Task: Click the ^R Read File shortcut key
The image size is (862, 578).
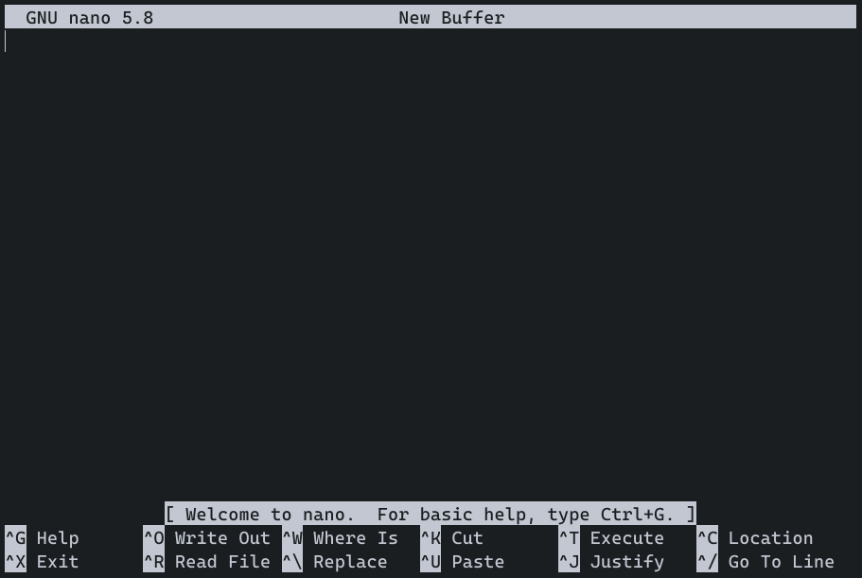Action: [154, 562]
